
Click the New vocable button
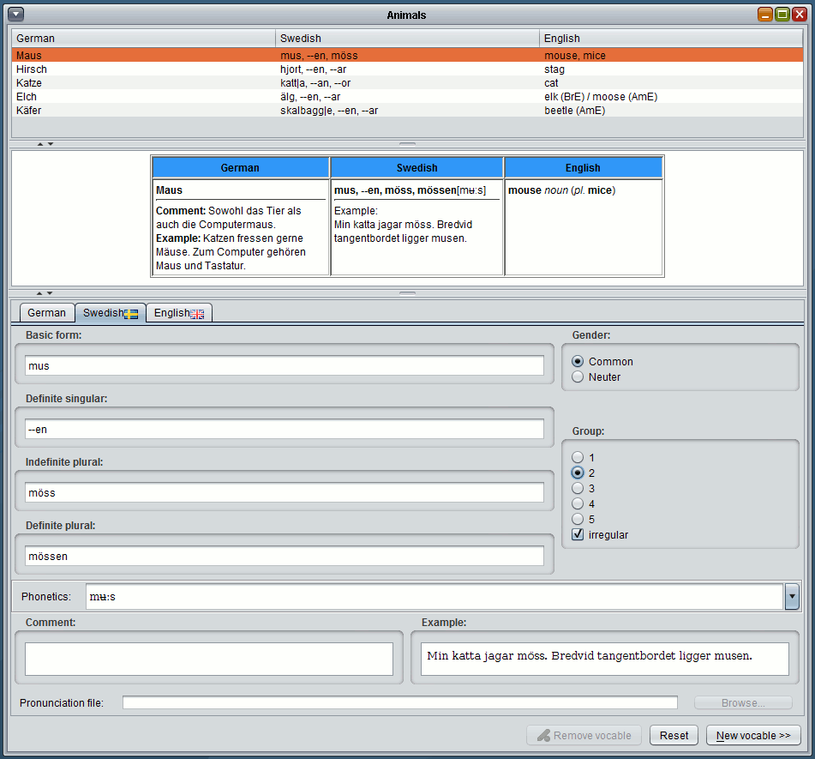(x=753, y=735)
